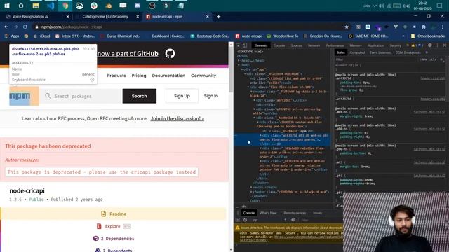Open the Pricing nav link
449x252 pixels.
(x=139, y=76)
